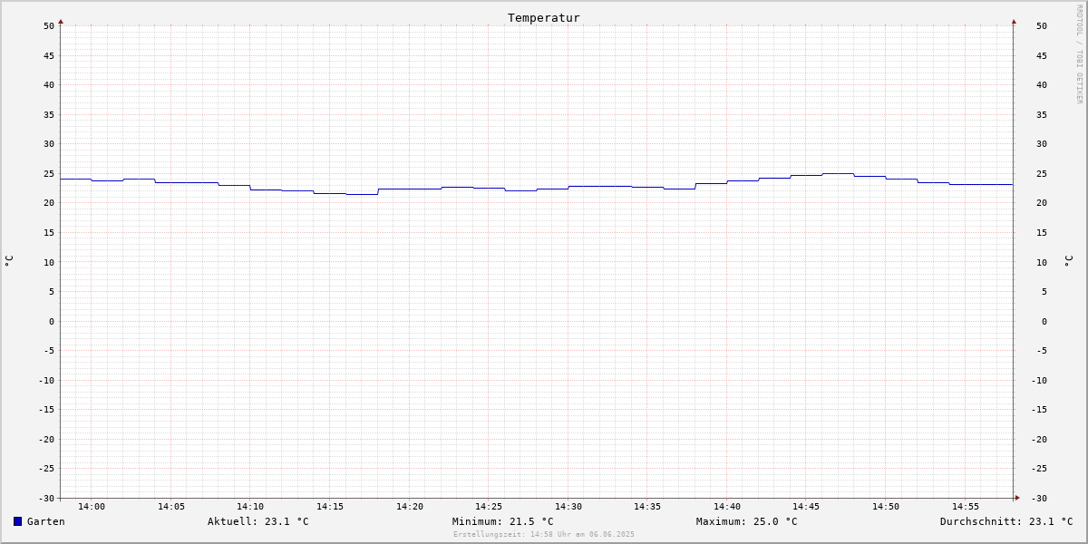Image resolution: width=1088 pixels, height=544 pixels.
Task: Click the 14:30 time axis label
Action: tap(568, 506)
